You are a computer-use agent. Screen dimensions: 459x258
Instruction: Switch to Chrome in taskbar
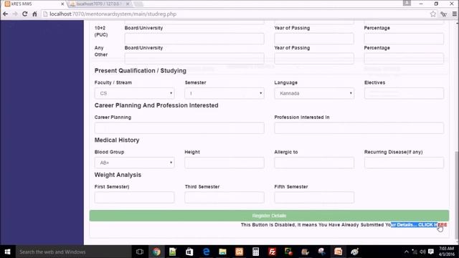click(x=156, y=252)
